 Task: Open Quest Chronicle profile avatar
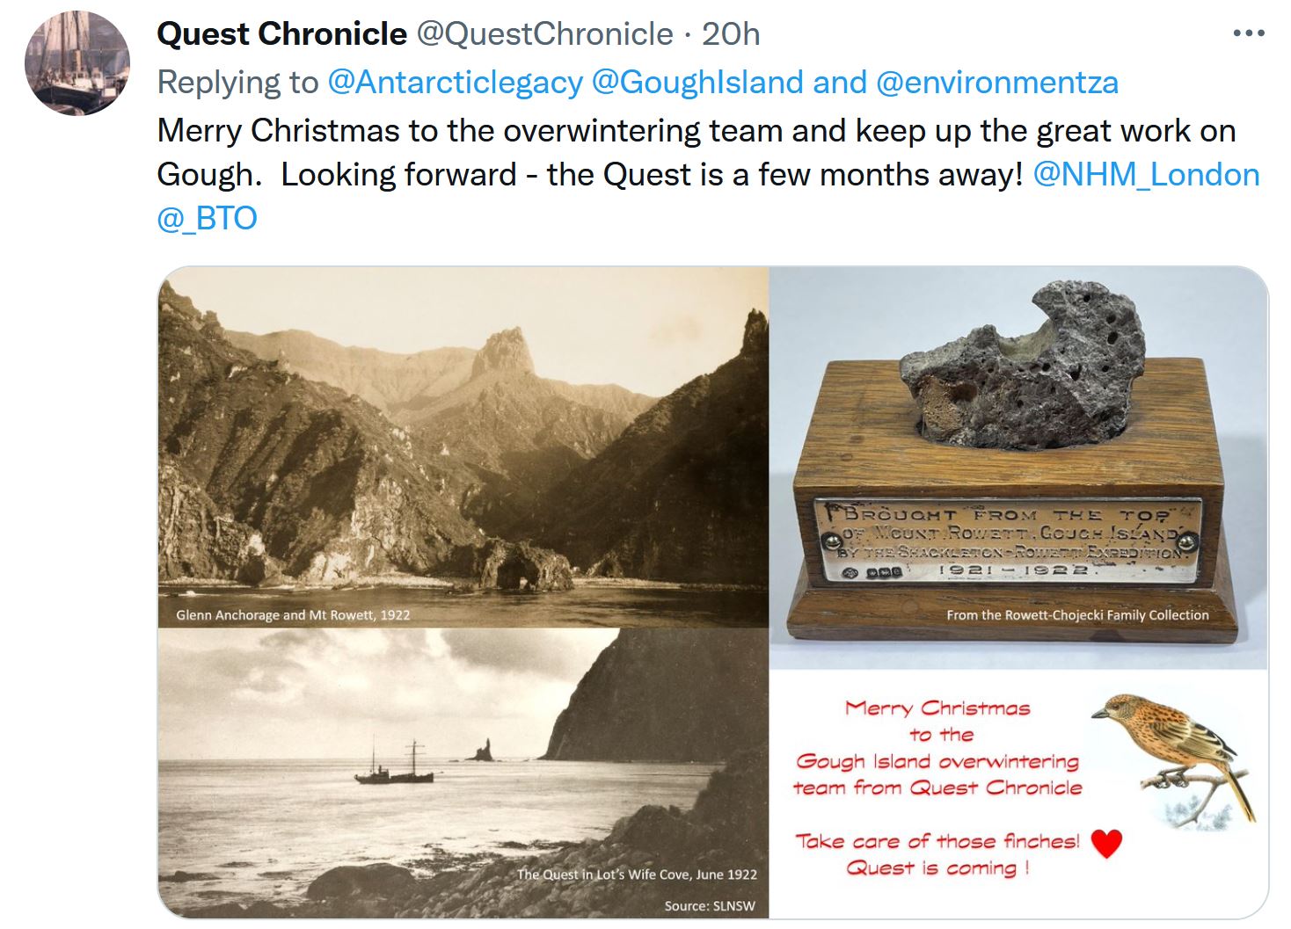click(x=77, y=63)
